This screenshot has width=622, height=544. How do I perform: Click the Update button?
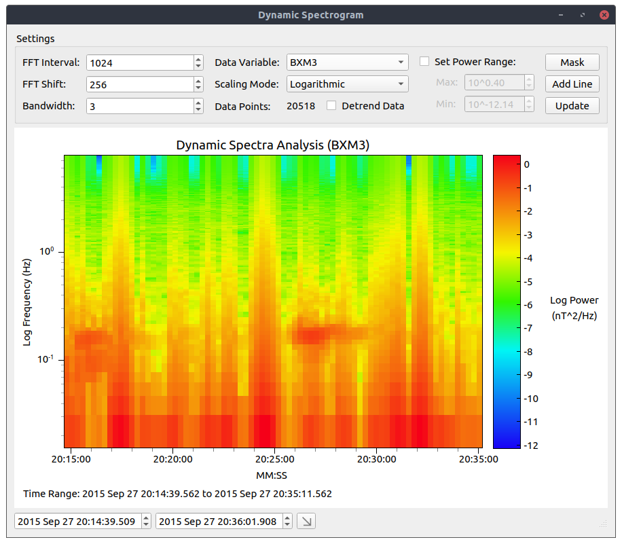pyautogui.click(x=572, y=106)
